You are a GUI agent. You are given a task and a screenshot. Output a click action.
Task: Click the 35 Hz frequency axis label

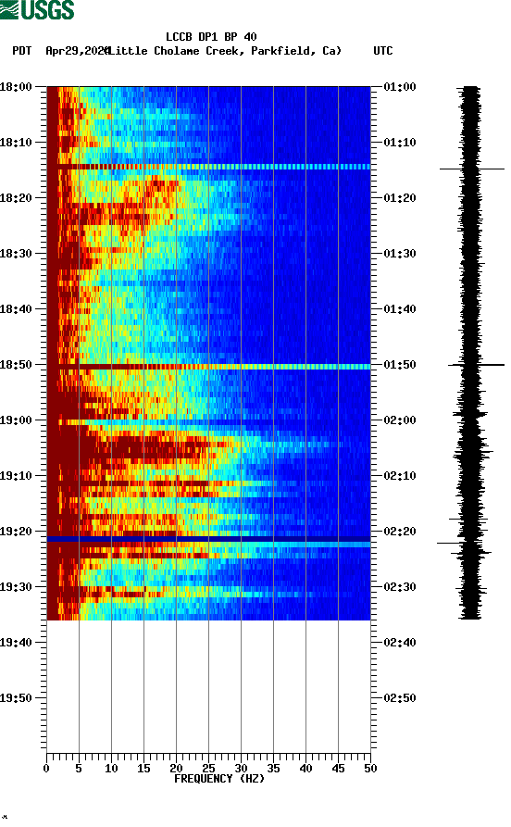[273, 769]
